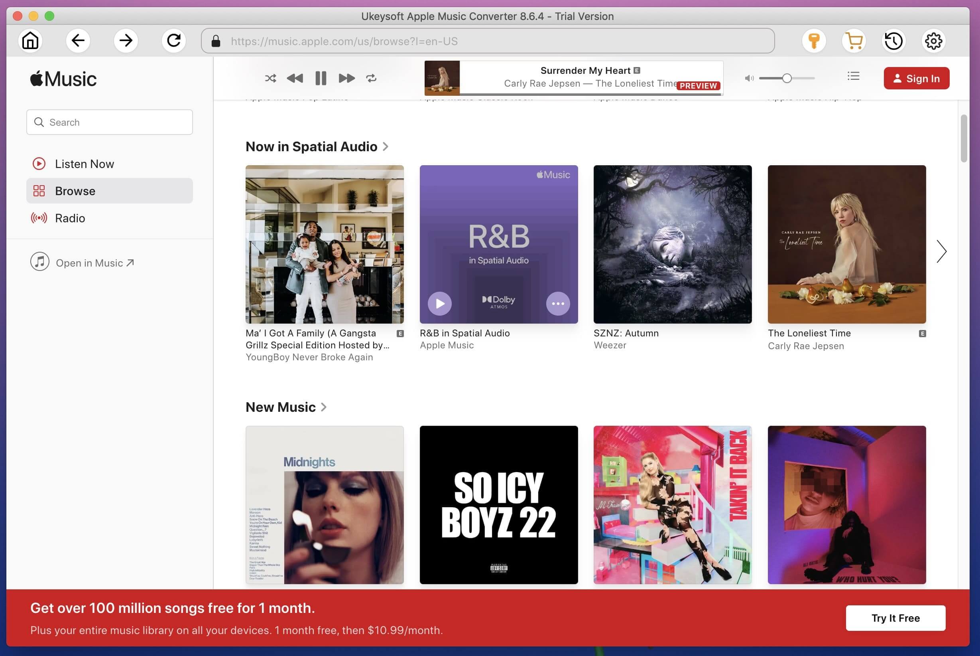
Task: Click Try It Free subscription button
Action: point(896,617)
